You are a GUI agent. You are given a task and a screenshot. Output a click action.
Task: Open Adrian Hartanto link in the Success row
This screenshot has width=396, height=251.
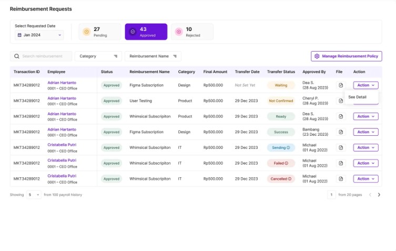[62, 129]
